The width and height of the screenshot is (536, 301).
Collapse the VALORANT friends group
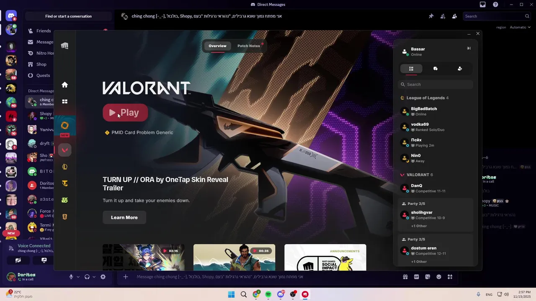pyautogui.click(x=417, y=175)
